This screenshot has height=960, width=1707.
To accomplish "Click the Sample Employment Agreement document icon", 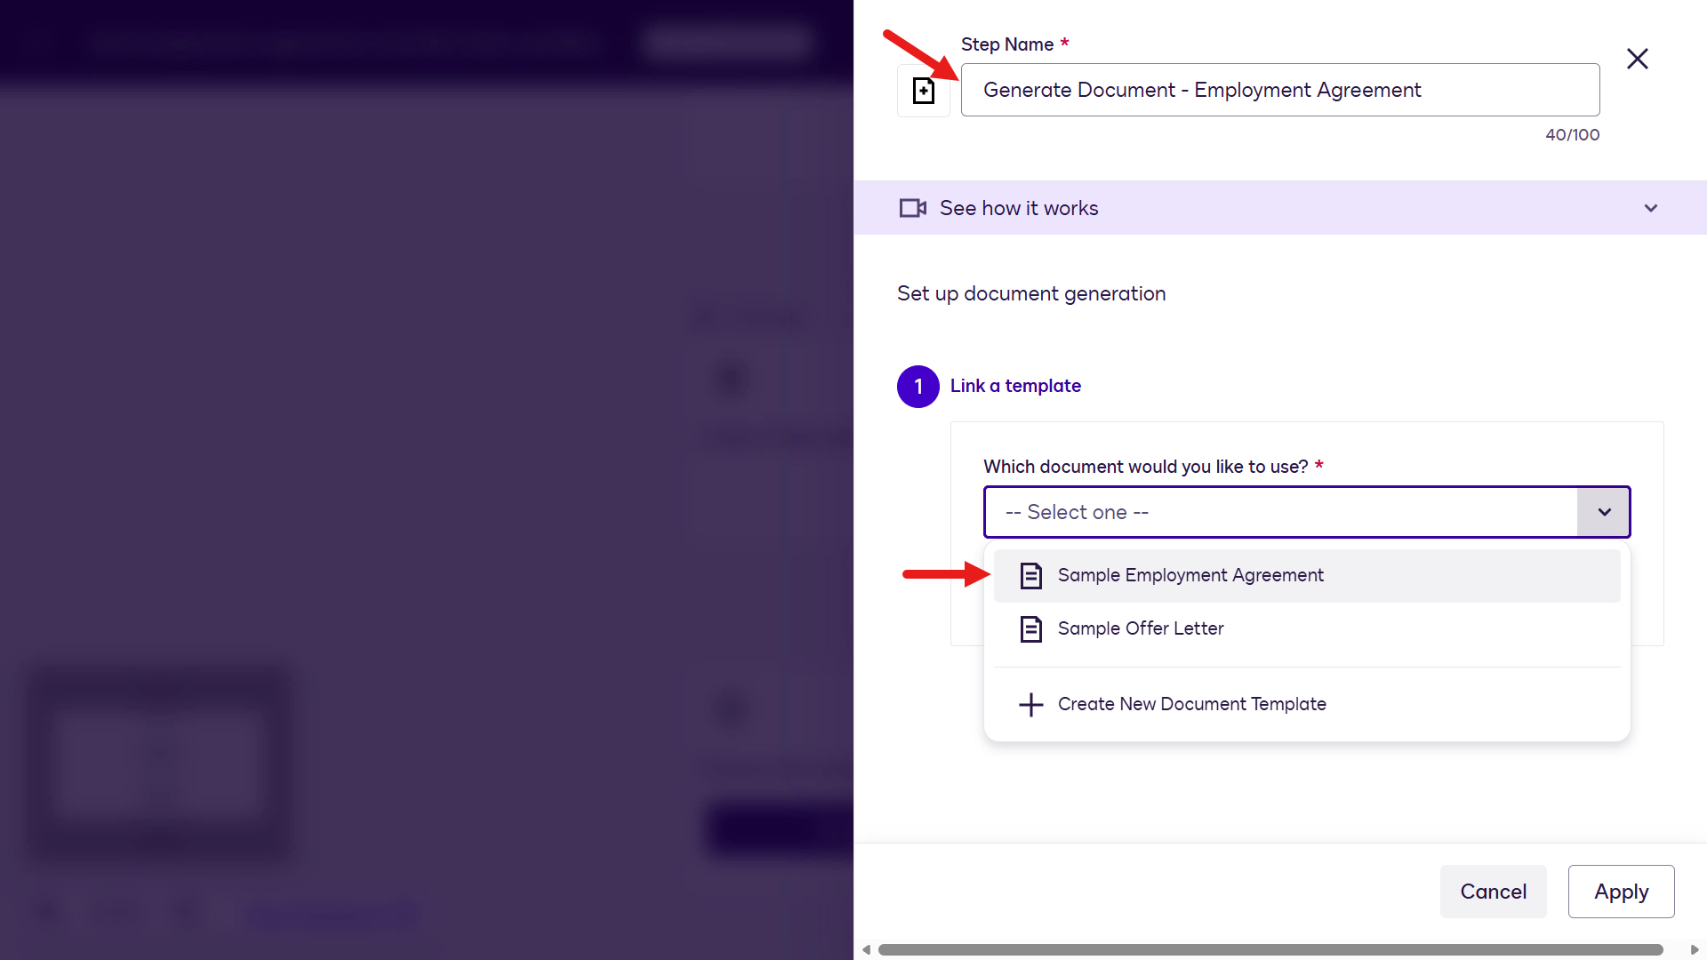I will [x=1031, y=576].
